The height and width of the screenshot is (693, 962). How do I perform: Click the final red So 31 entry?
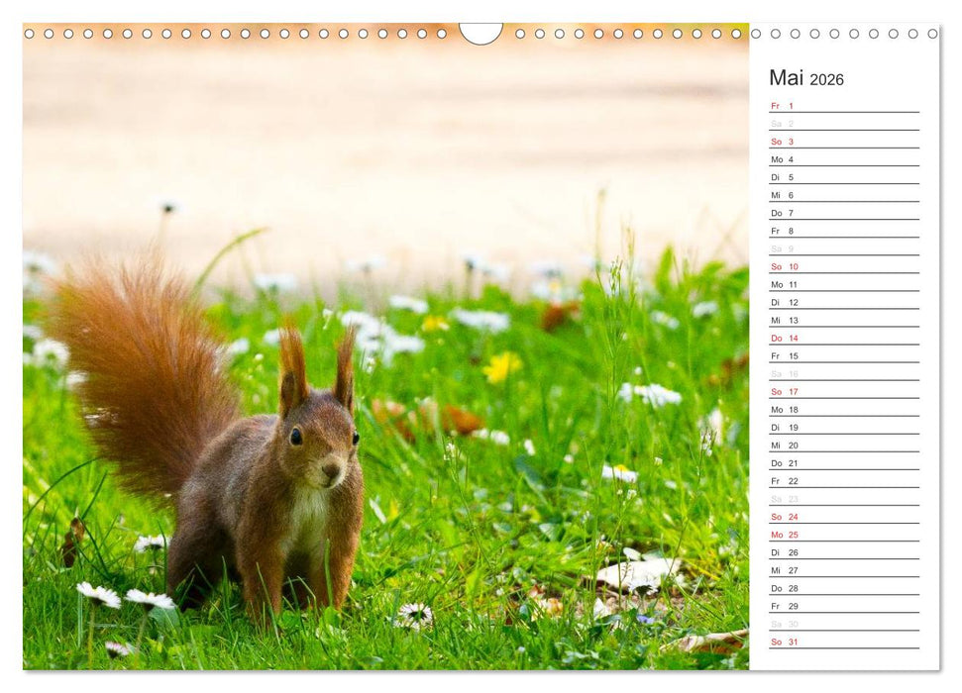pyautogui.click(x=783, y=641)
